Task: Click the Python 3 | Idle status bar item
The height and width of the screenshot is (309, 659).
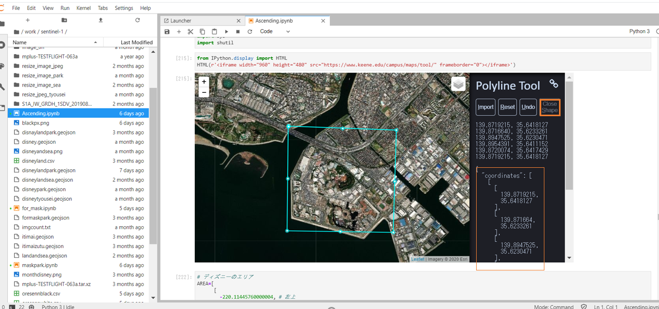Action: [x=58, y=307]
